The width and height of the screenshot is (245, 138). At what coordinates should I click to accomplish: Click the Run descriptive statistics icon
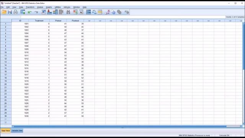[x=61, y=12]
